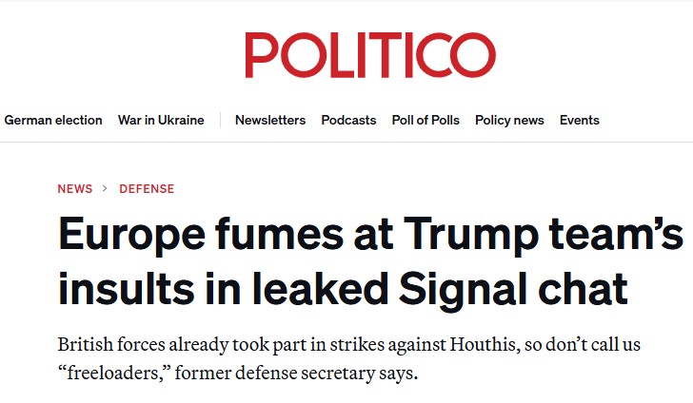Open Poll of Polls

point(426,121)
